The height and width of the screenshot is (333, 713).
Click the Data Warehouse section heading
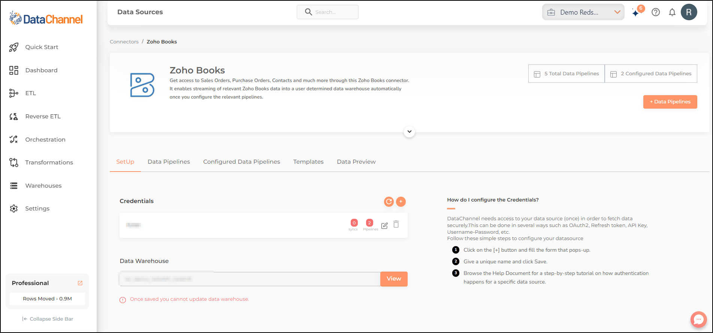coord(144,261)
